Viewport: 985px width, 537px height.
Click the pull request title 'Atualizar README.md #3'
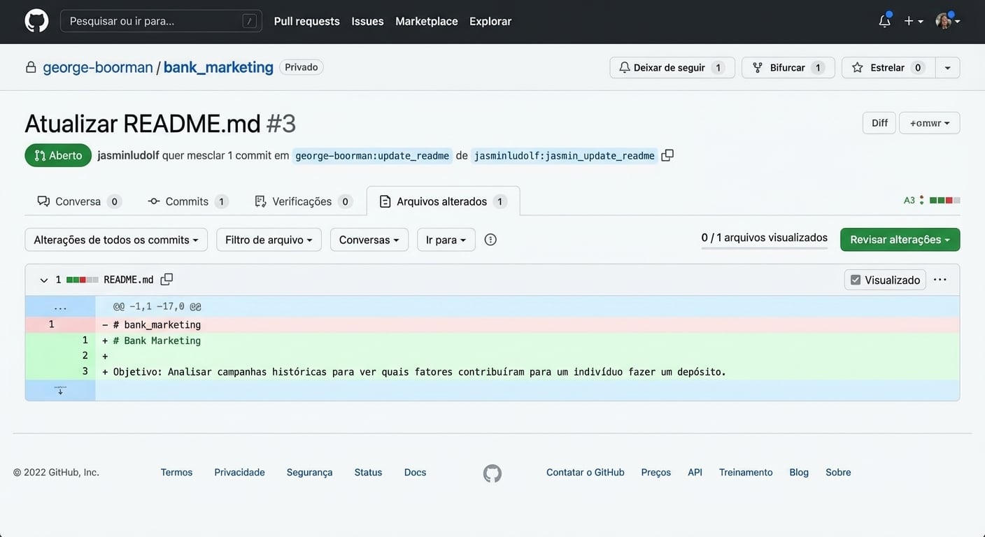tap(160, 124)
